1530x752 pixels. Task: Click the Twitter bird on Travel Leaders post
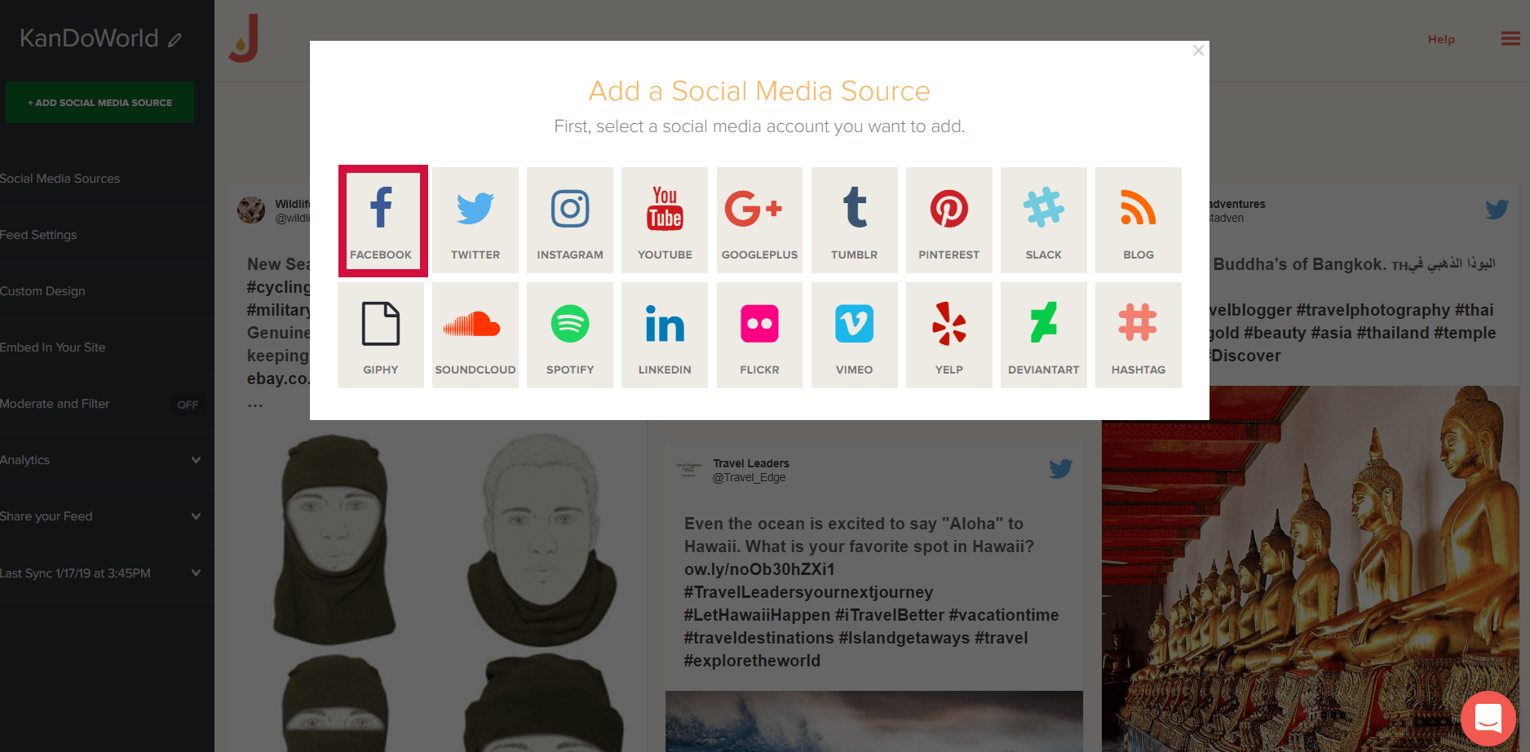pos(1060,469)
